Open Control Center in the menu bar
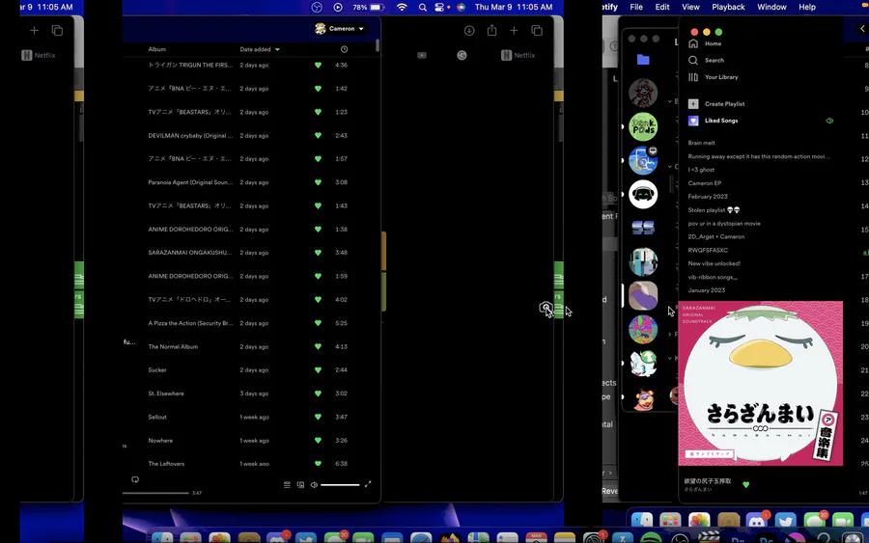 pyautogui.click(x=439, y=7)
